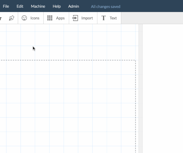
Task: Click the smiley face Icons icon
Action: pos(24,18)
